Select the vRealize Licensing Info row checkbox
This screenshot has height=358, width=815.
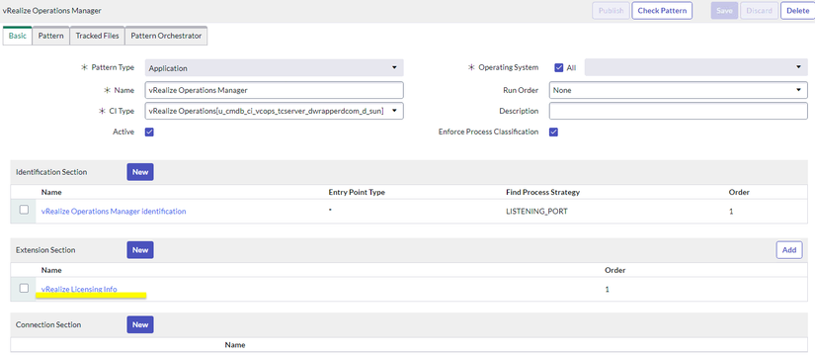[x=24, y=288]
